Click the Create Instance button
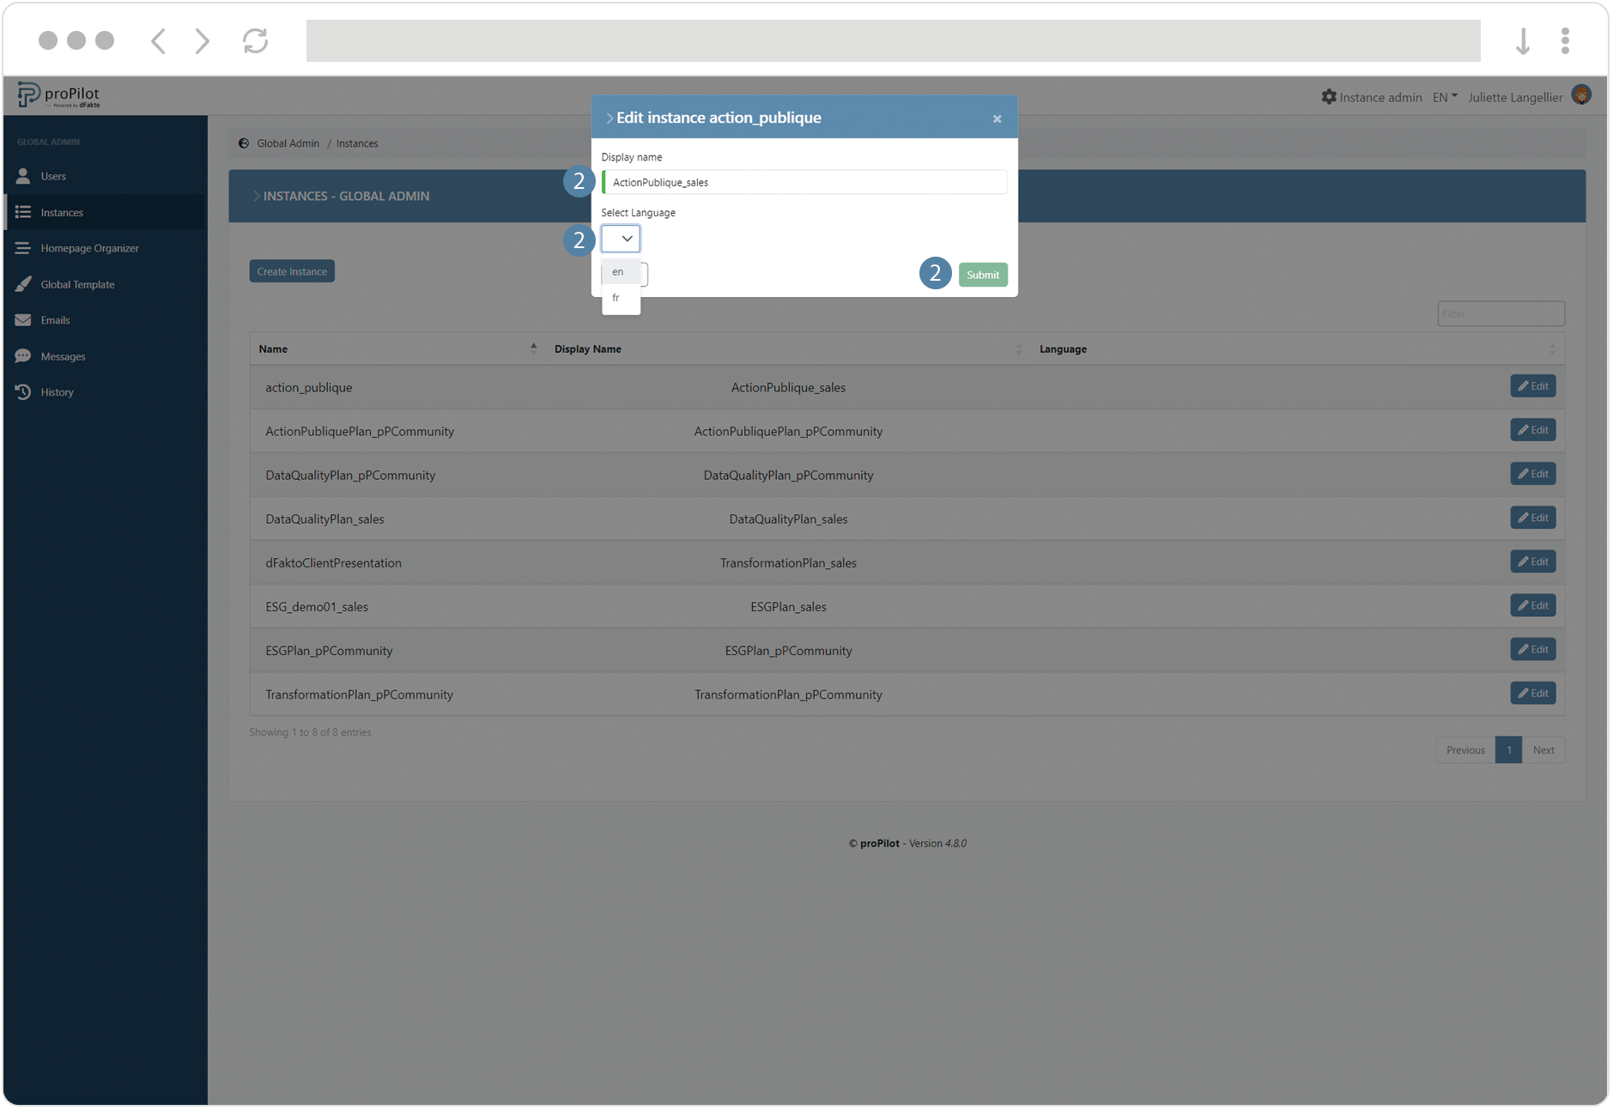This screenshot has width=1613, height=1110. 292,270
